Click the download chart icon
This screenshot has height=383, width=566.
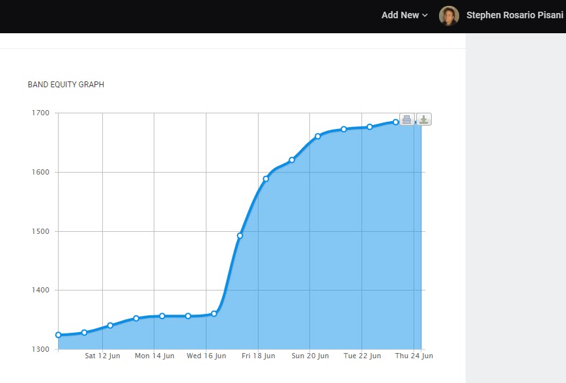pos(423,119)
